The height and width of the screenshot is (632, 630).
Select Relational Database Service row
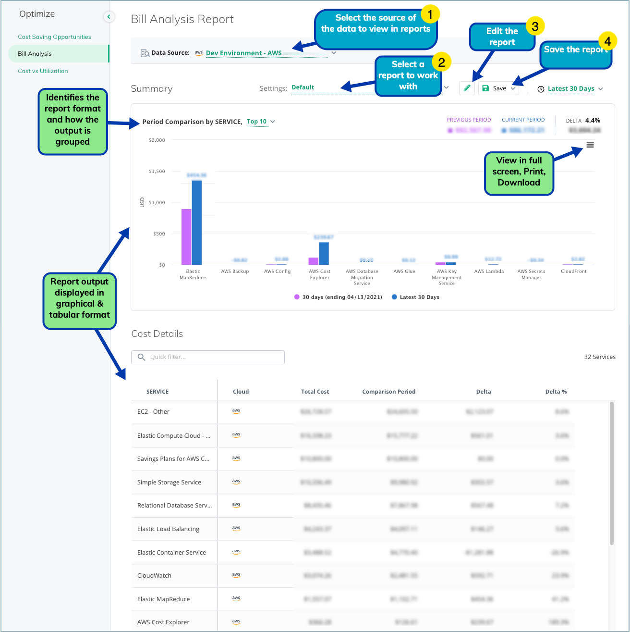coord(353,506)
